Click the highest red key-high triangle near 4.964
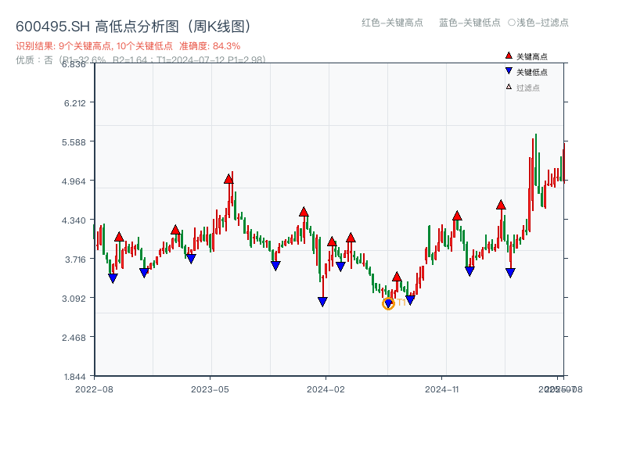Viewport: 626px width, 469px height. 228,179
